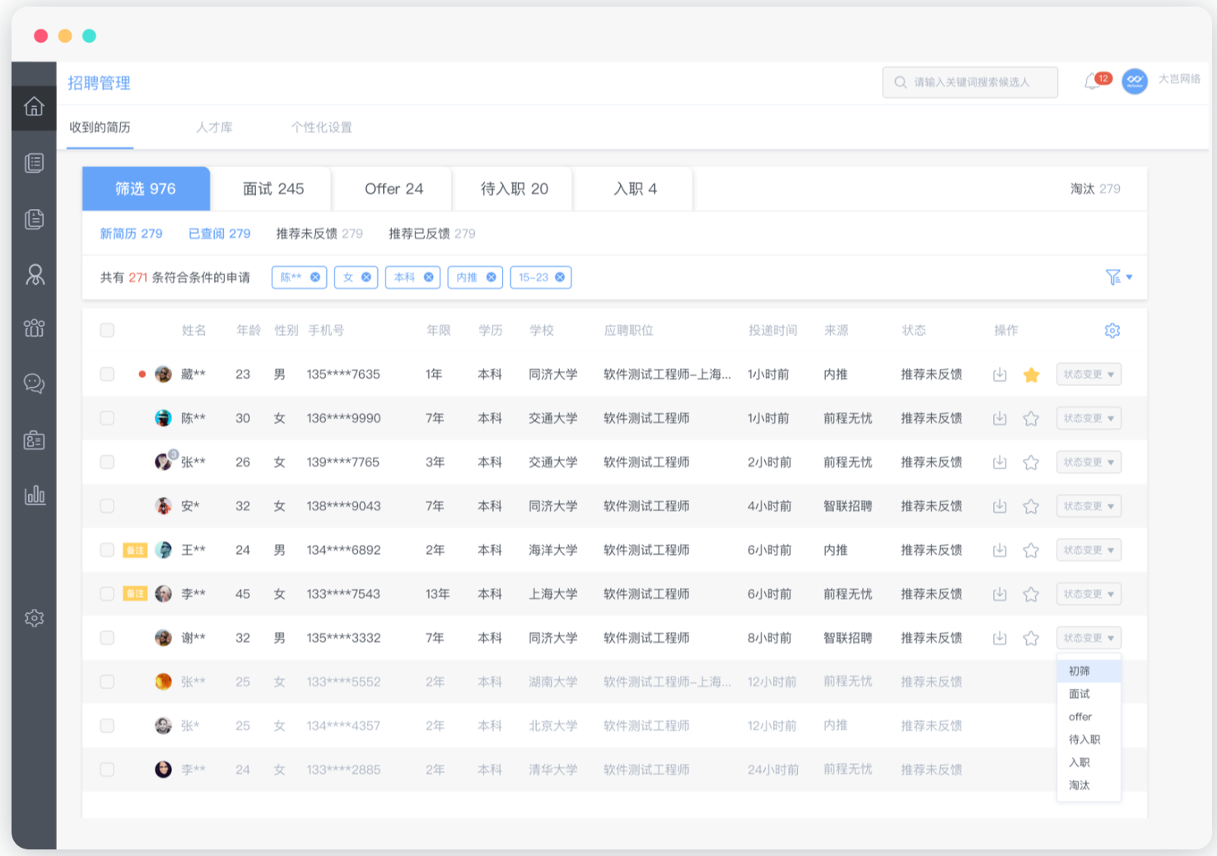Show 新简历 279 list

pos(131,234)
